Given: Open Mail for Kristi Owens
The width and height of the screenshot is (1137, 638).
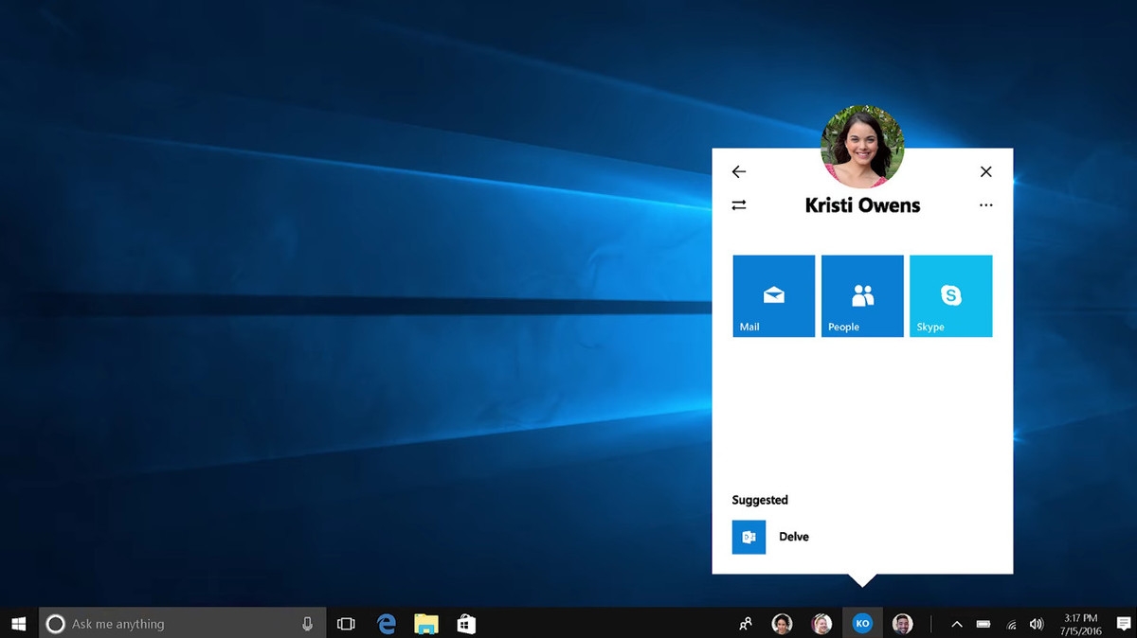Looking at the screenshot, I should point(773,295).
